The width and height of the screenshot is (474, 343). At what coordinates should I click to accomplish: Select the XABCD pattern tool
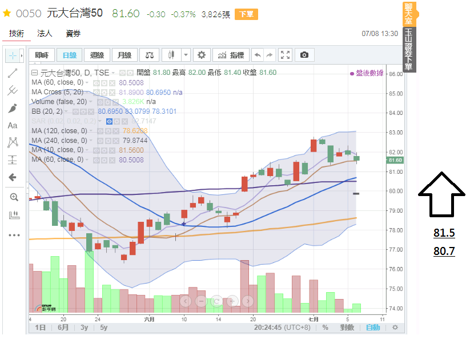pyautogui.click(x=13, y=142)
